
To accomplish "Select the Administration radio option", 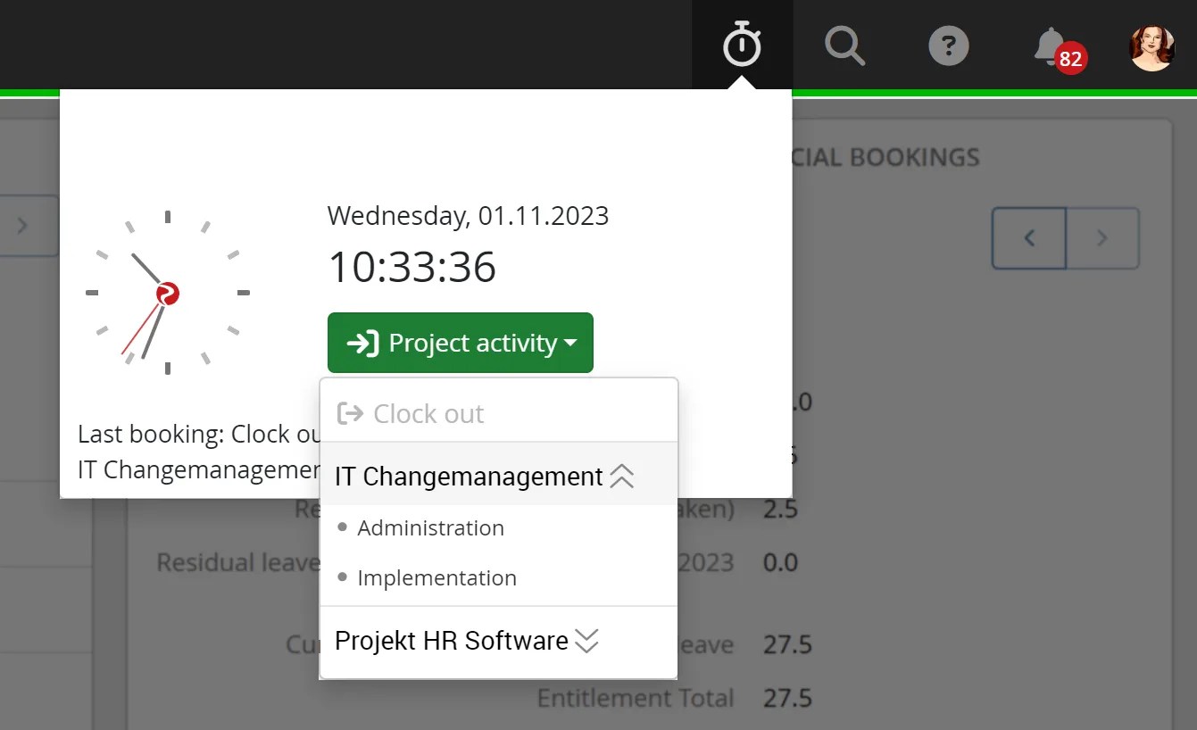I will coord(343,527).
